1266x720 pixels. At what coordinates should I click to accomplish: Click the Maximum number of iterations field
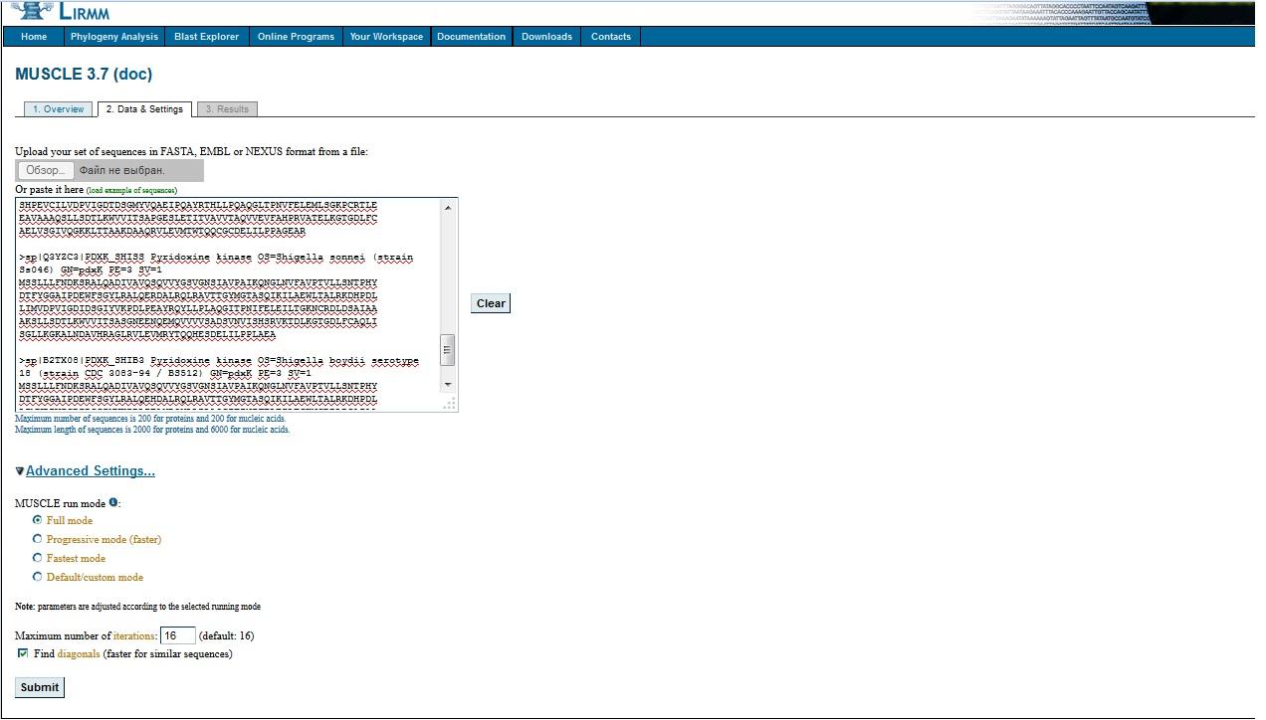point(178,635)
